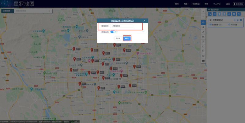Click the red marker labeled 点06
Screen dimensions: 245x123
tap(119, 87)
